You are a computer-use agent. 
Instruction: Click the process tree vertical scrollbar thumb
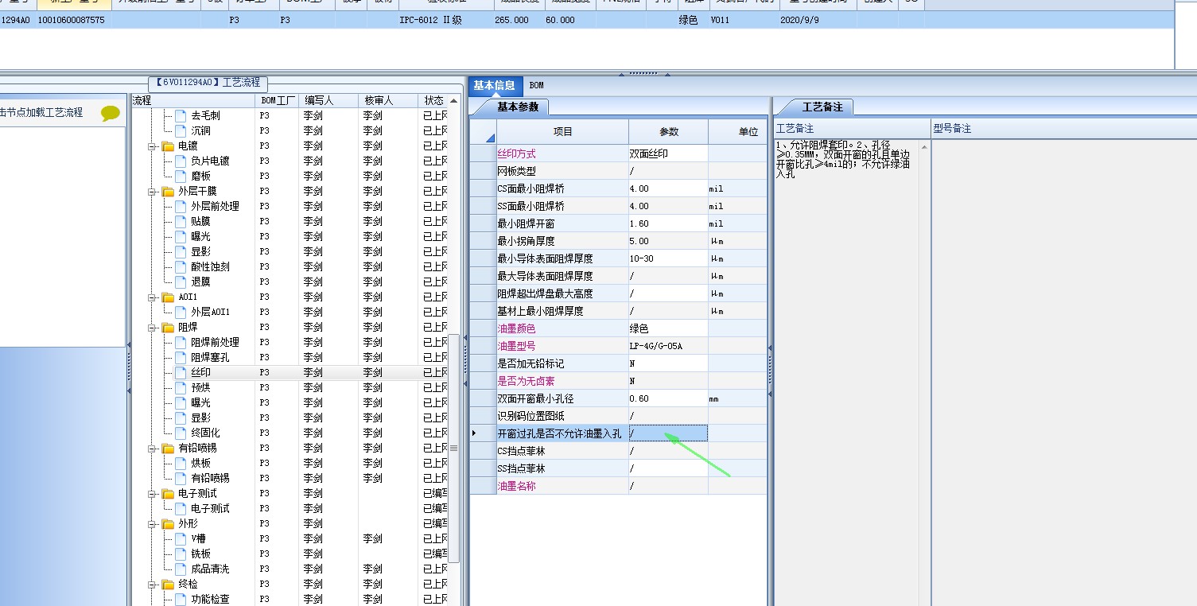pos(454,448)
